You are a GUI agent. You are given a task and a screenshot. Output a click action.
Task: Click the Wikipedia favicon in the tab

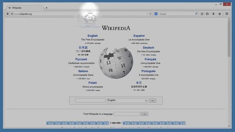(10, 8)
